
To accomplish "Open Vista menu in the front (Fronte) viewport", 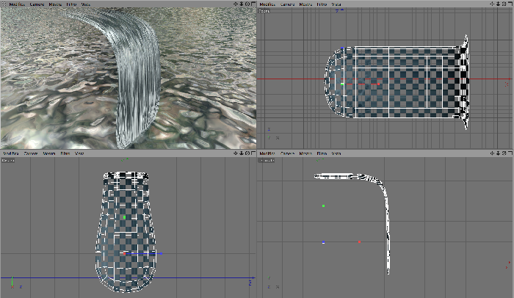I will click(336, 153).
